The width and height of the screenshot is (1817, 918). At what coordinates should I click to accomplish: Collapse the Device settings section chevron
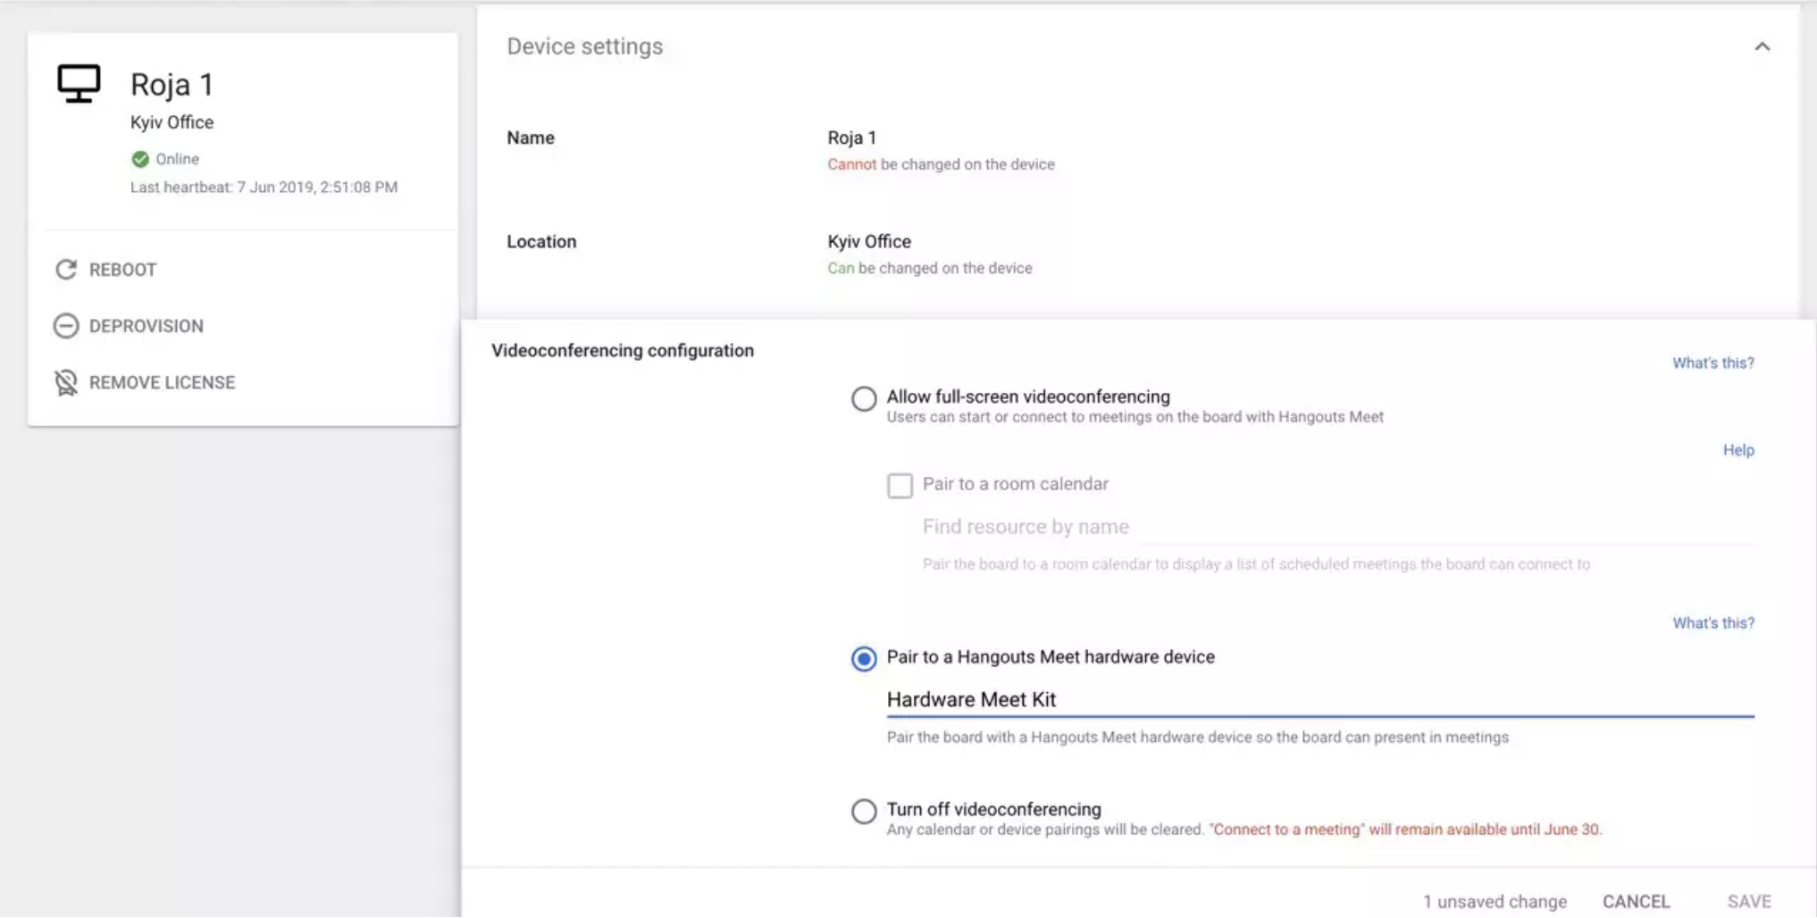[x=1762, y=46]
